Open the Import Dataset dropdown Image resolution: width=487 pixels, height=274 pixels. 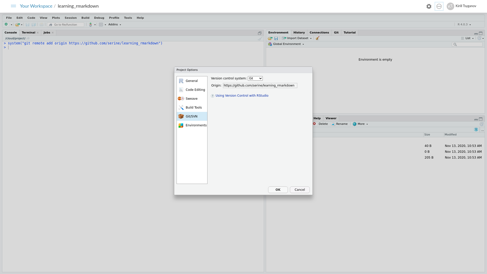(297, 38)
